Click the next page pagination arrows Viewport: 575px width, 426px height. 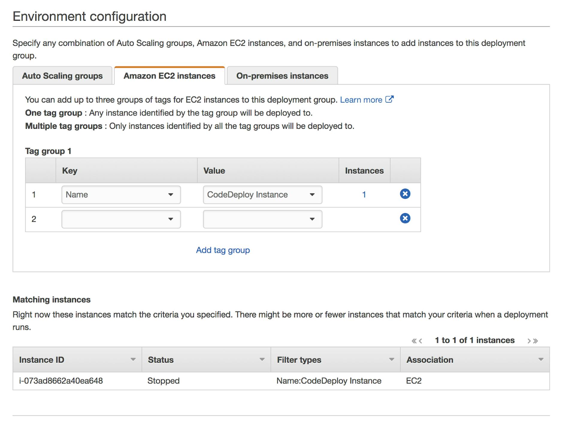[x=532, y=340]
